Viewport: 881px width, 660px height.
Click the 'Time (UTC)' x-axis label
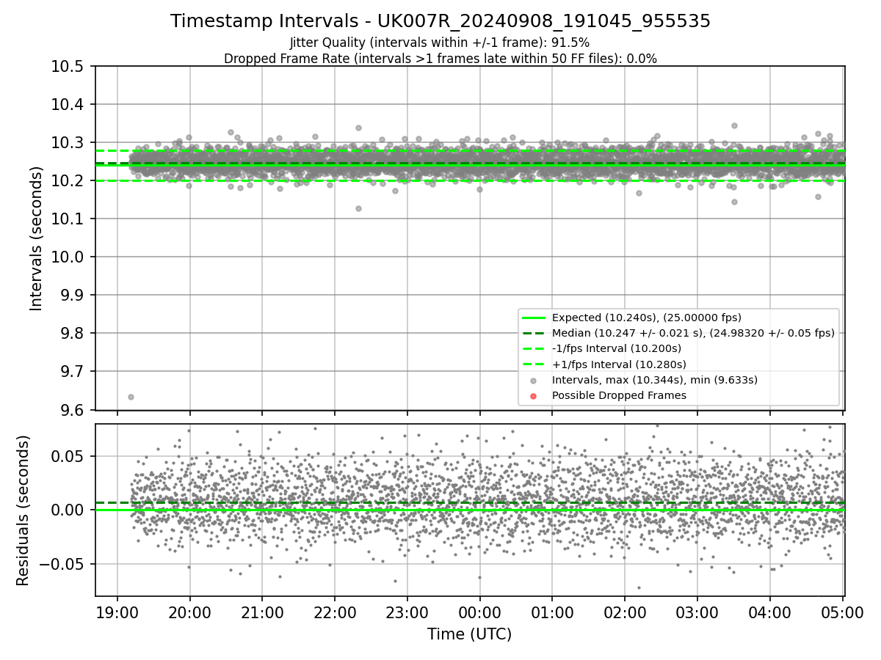click(x=470, y=634)
